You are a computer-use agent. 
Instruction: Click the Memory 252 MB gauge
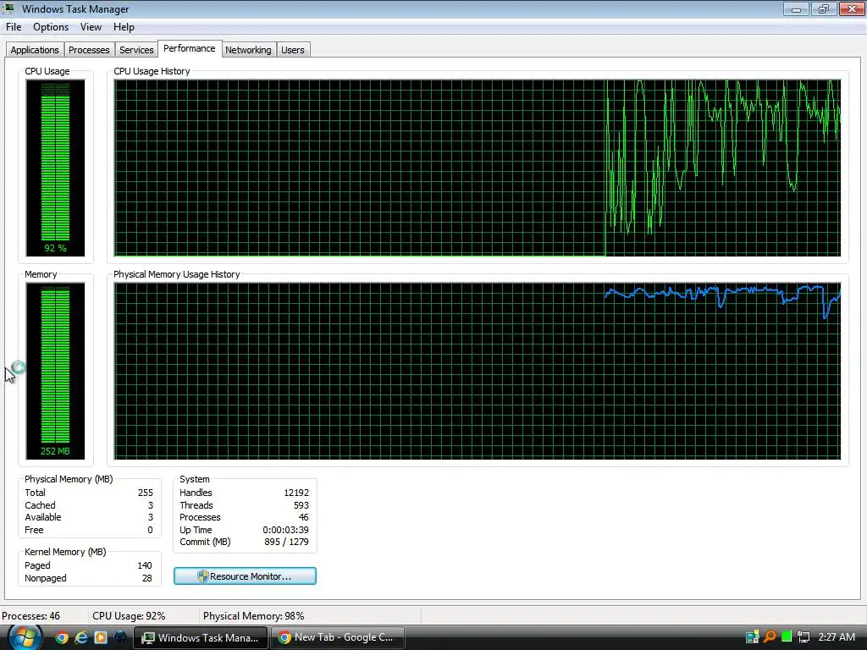(x=55, y=371)
